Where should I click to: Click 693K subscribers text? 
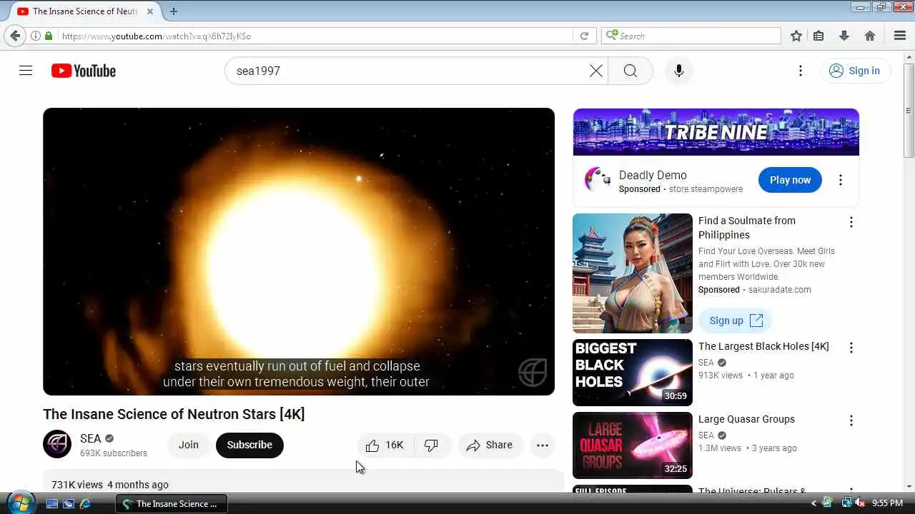pyautogui.click(x=114, y=453)
